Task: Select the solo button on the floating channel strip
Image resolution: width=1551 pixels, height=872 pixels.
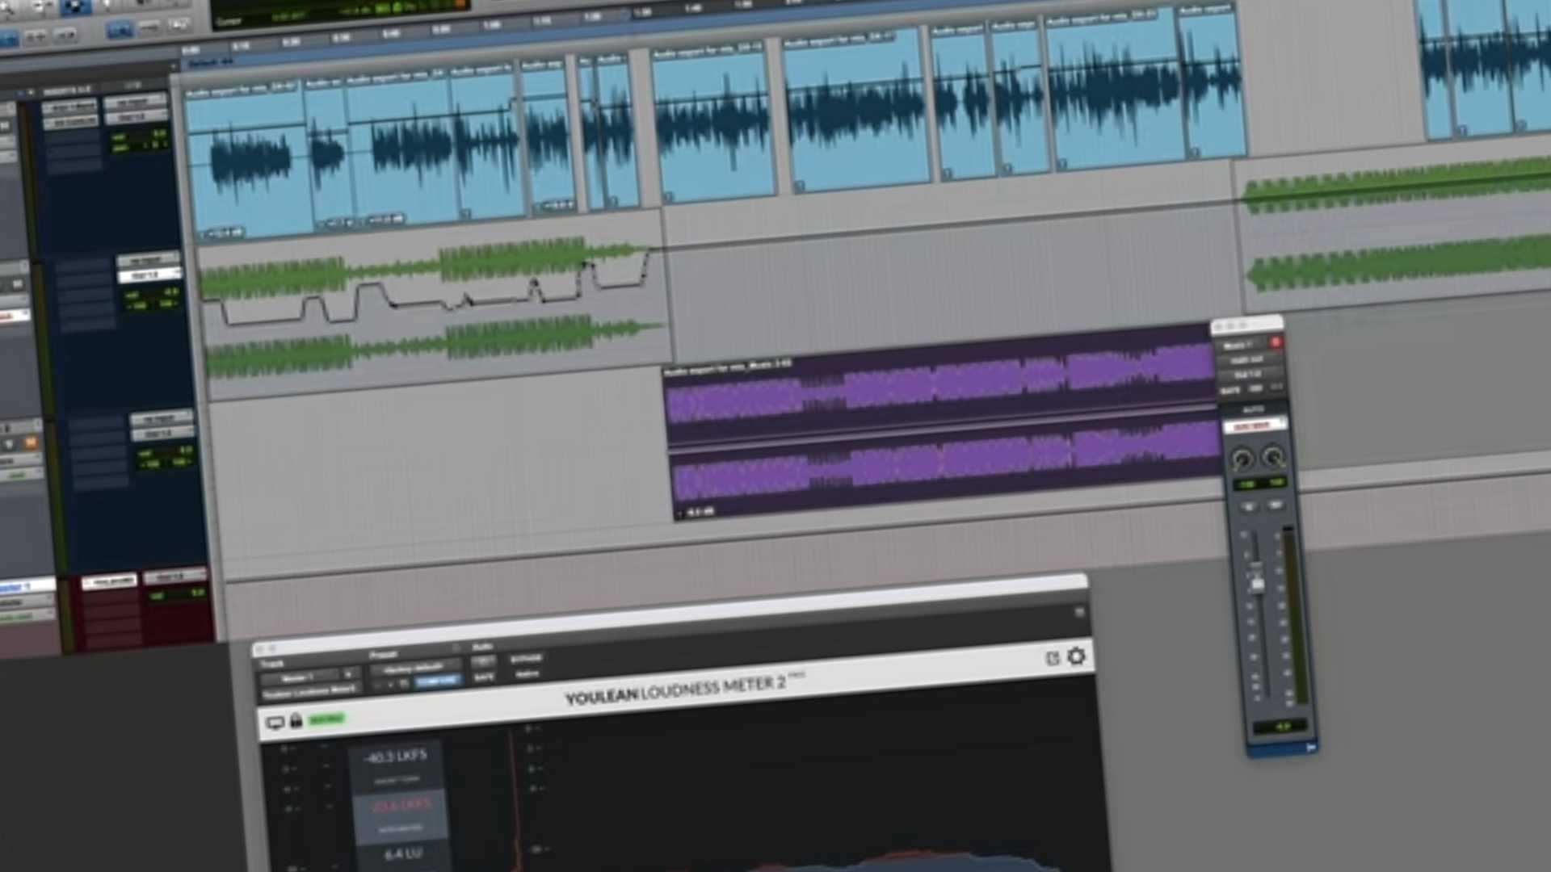Action: [x=1275, y=504]
